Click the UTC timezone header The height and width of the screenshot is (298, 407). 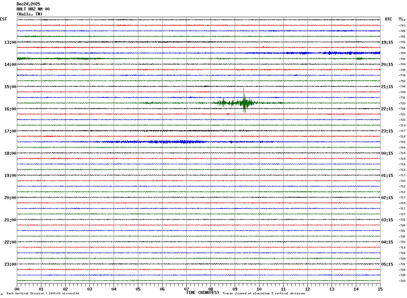pos(388,19)
